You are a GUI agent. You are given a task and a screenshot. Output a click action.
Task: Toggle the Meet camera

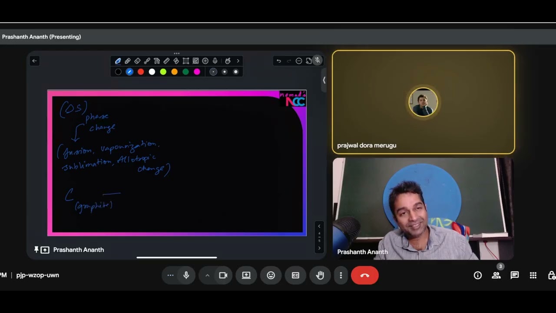click(223, 275)
